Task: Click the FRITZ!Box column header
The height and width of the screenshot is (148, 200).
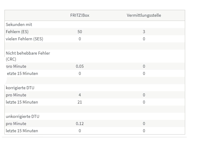Action: click(x=80, y=15)
